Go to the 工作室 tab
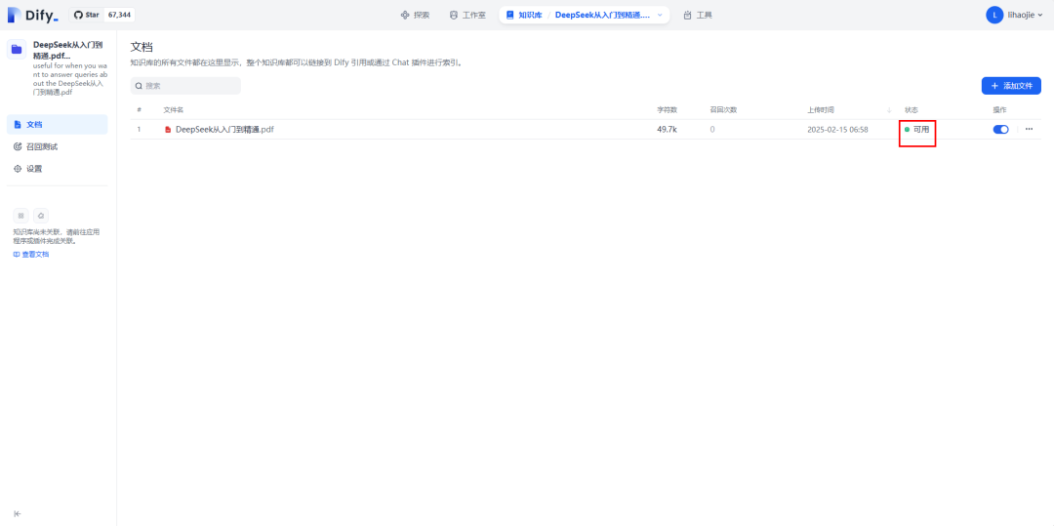Screen dimensions: 1054x526 coord(467,15)
